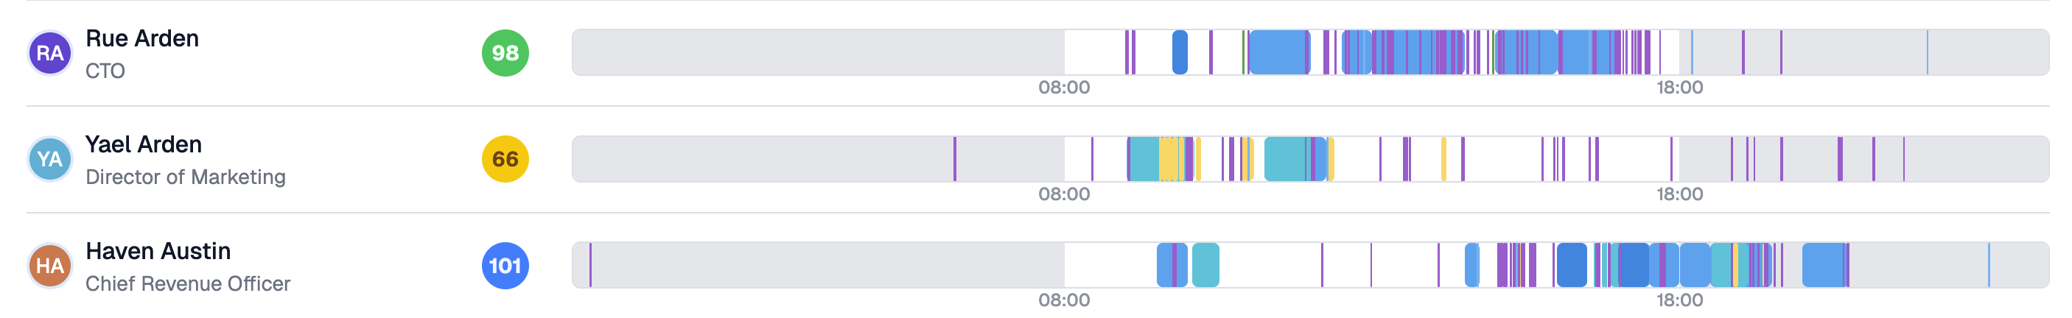The height and width of the screenshot is (318, 2072).
Task: Click the purple line at the start of Haven's timeline
Action: [x=590, y=266]
